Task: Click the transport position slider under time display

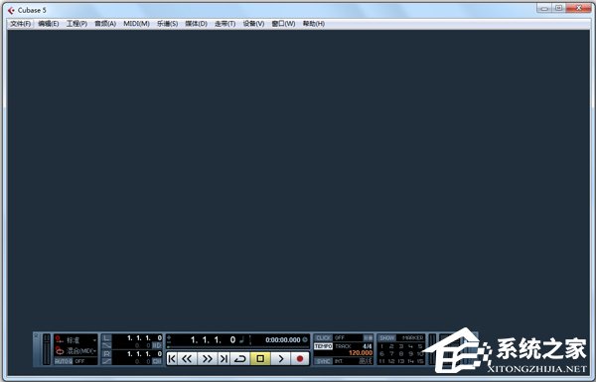Action: click(238, 347)
